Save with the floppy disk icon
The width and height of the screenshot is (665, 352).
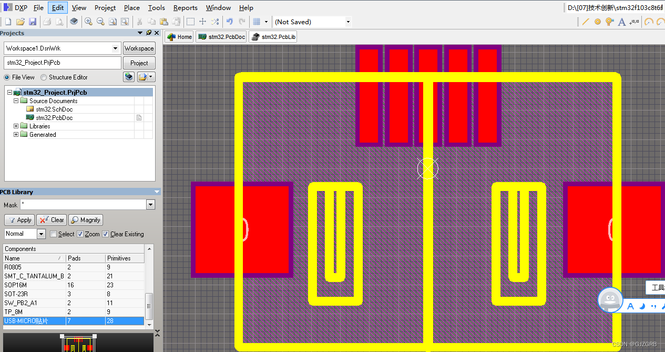tap(33, 22)
